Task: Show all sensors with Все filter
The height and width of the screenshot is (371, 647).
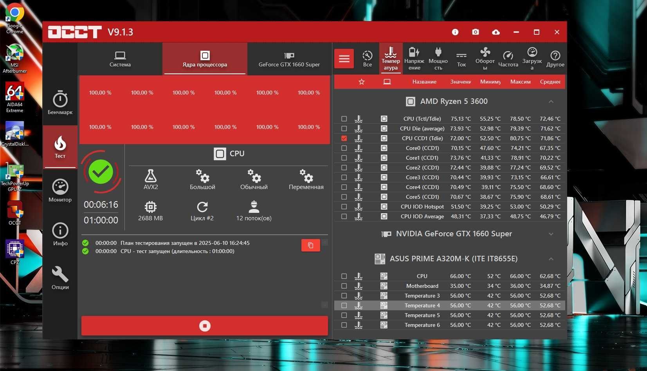Action: 367,59
